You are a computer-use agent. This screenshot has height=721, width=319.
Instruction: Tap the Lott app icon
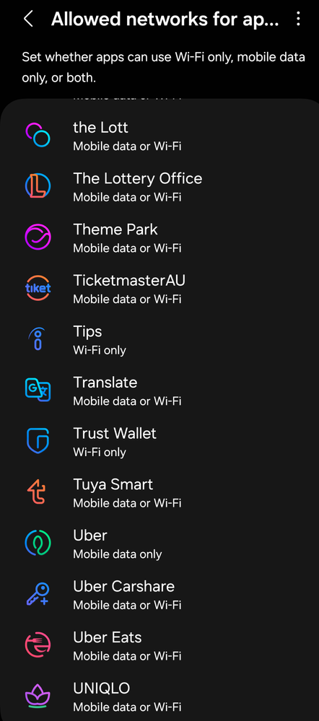click(38, 134)
